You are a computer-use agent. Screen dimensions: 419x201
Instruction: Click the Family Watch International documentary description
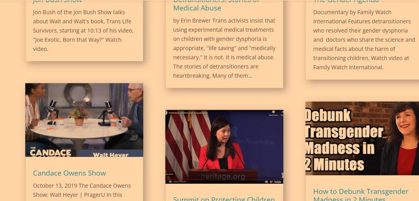(x=364, y=40)
